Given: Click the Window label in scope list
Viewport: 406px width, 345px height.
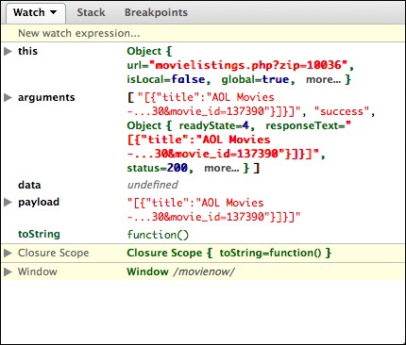Looking at the screenshot, I should [x=38, y=271].
